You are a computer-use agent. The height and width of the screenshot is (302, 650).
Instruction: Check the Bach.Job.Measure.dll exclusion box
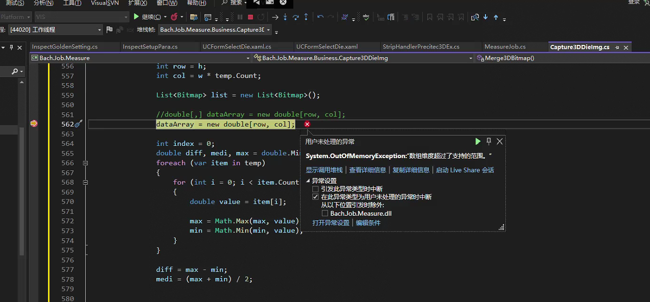click(x=325, y=214)
